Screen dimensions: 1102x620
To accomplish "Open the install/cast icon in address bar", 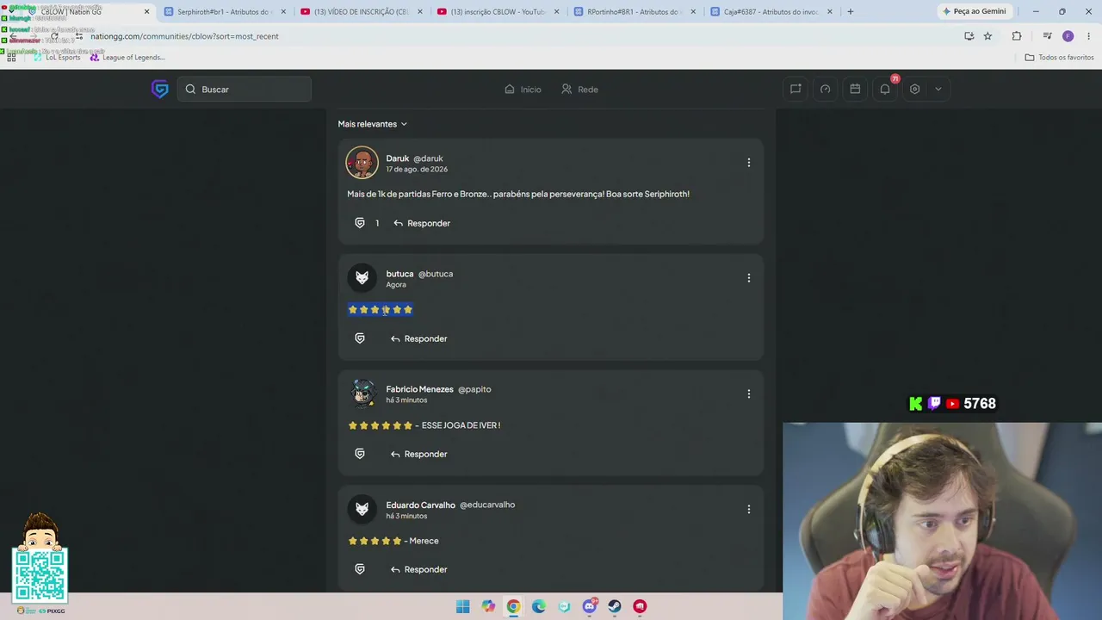I will [x=969, y=36].
